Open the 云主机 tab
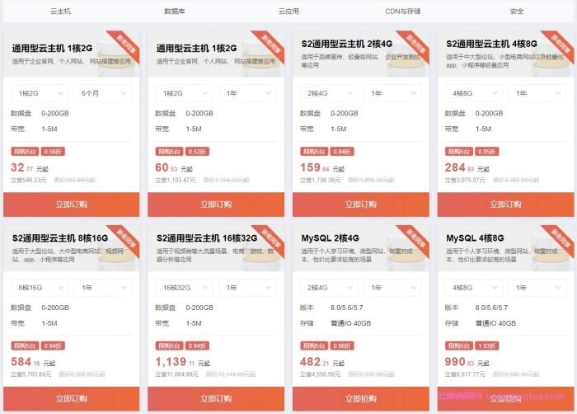 click(60, 11)
